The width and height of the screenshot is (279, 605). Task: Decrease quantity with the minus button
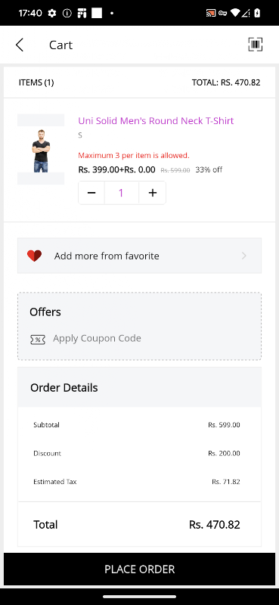tap(91, 193)
